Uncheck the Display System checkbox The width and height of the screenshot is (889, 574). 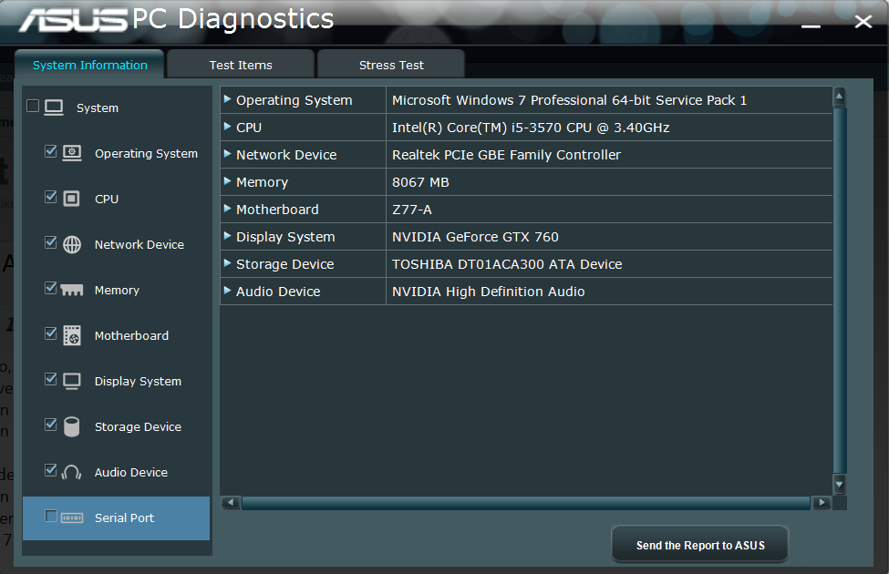coord(51,379)
